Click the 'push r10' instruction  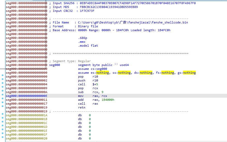click(x=88, y=80)
